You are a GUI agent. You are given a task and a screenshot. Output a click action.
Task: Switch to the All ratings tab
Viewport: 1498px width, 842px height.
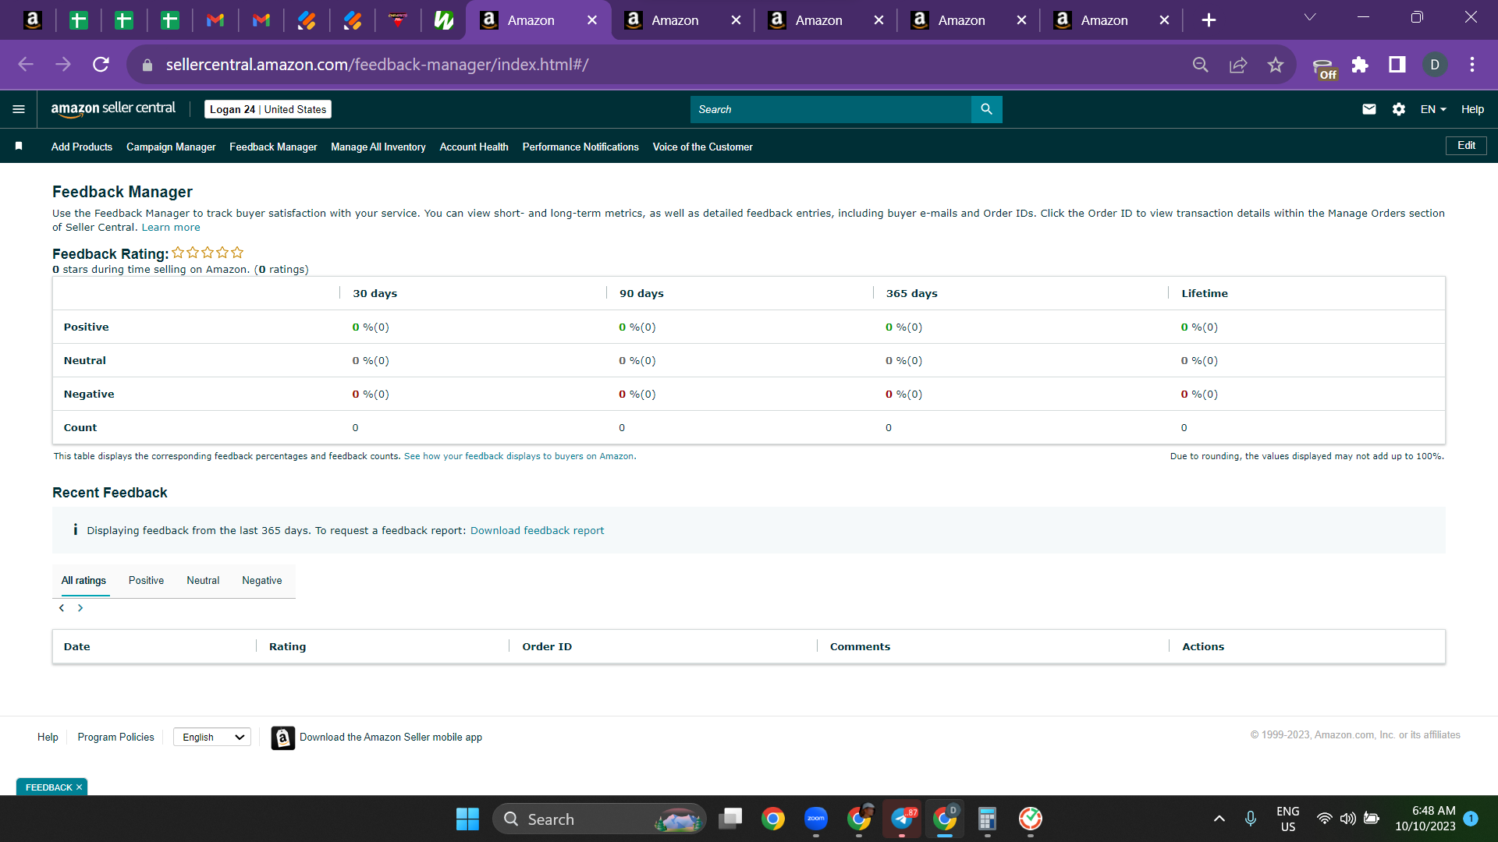(83, 581)
